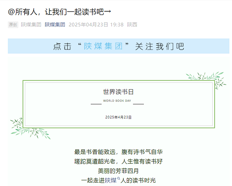Click the blue 陕煤集团 text in the follow banner
Viewport: 232px width, 186px height.
[103, 46]
